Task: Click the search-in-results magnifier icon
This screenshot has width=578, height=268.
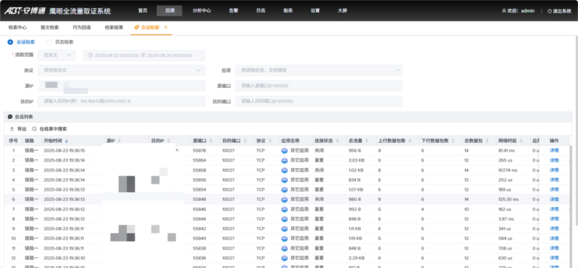Action: pyautogui.click(x=34, y=129)
